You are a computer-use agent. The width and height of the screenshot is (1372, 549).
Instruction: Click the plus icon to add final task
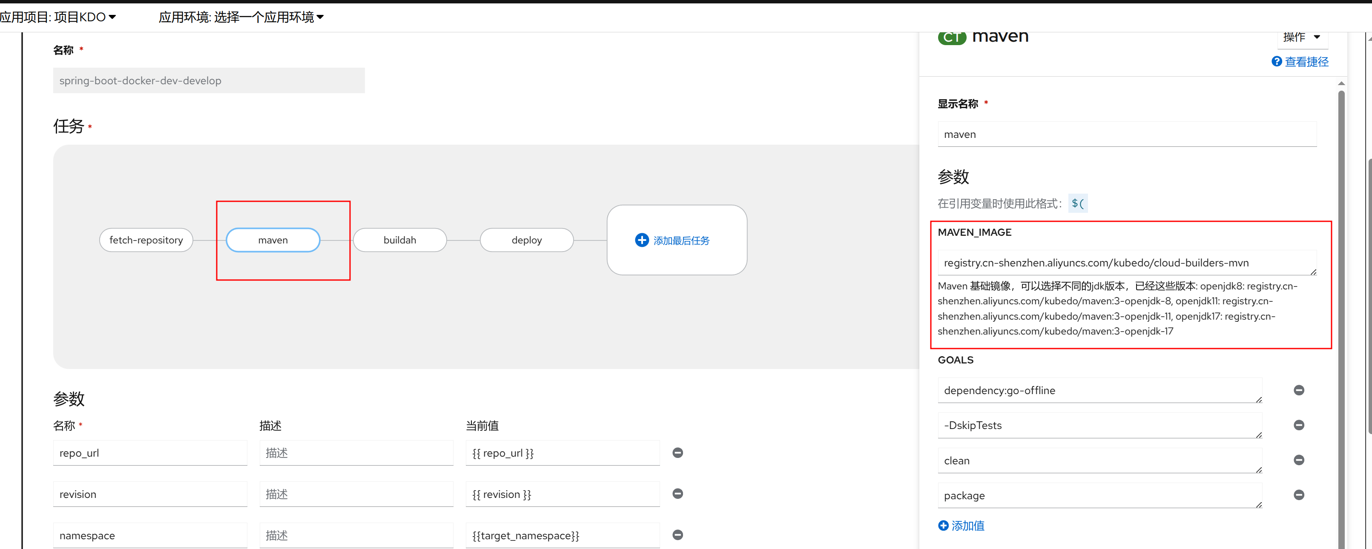[642, 240]
